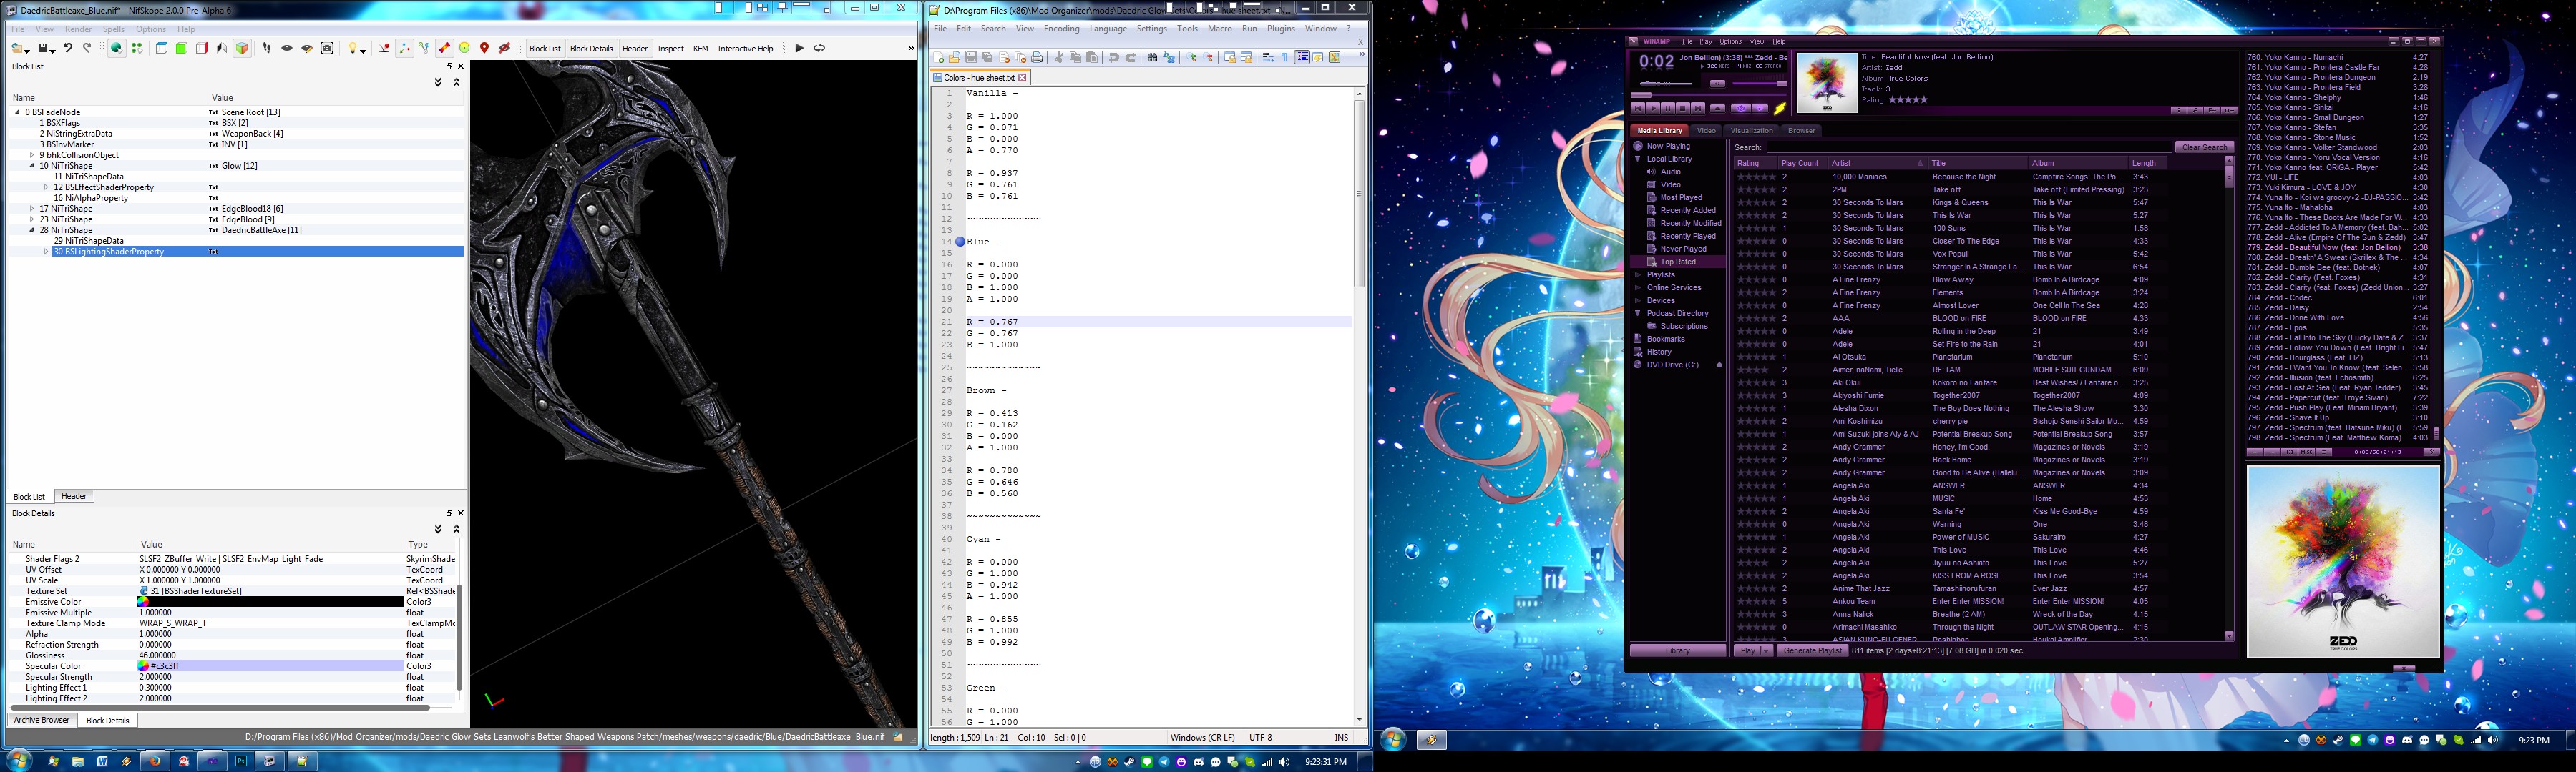Click the camera screenshot icon in NifSkope
The width and height of the screenshot is (2576, 772).
[x=327, y=48]
